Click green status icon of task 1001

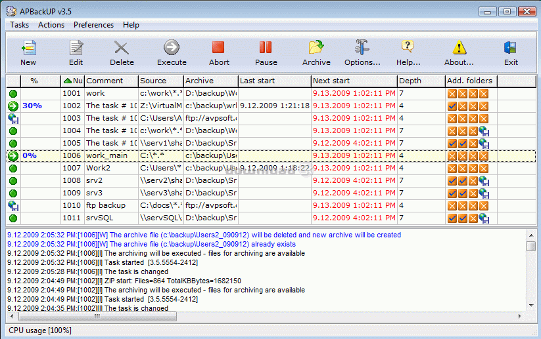coord(13,94)
